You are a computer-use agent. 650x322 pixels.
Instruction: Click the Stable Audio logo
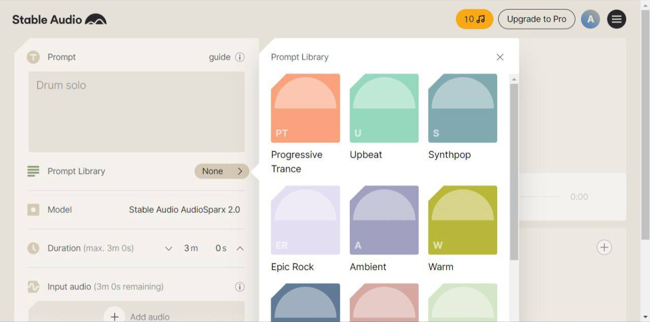[59, 20]
